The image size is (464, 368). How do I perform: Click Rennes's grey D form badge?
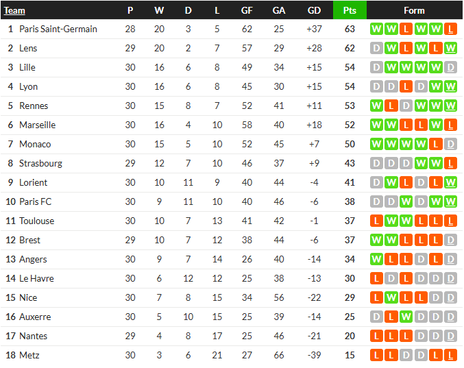(x=406, y=106)
